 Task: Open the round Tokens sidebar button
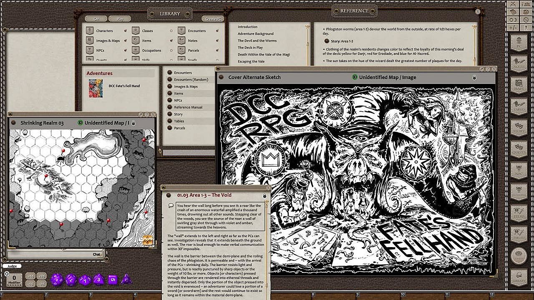pos(519,255)
